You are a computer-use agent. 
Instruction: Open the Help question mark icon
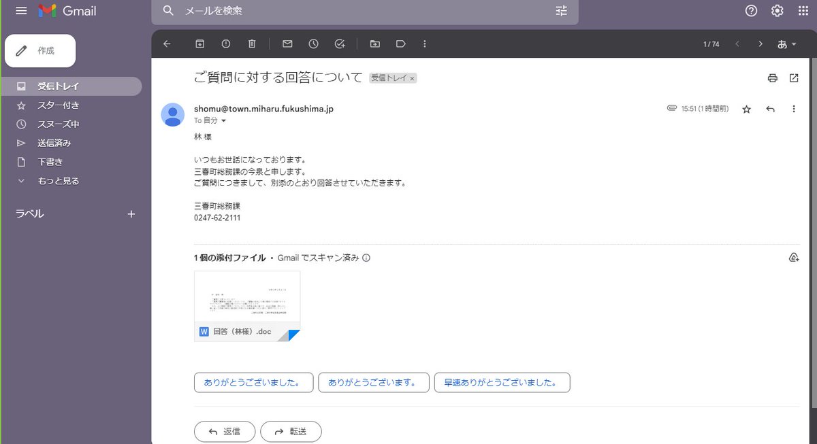[x=752, y=11]
